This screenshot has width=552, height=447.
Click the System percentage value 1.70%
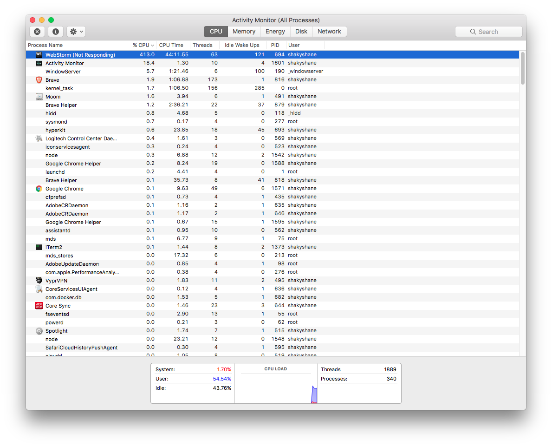click(224, 369)
